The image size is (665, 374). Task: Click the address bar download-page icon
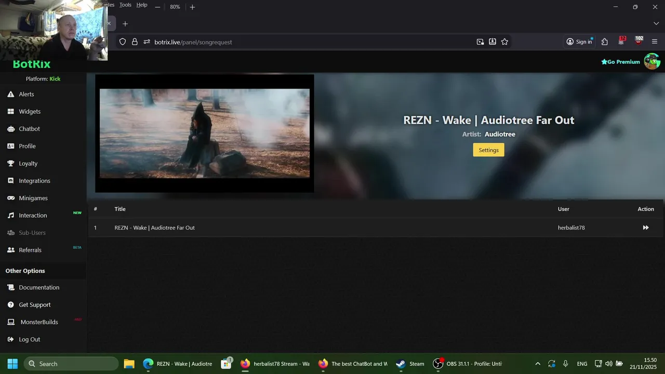493,42
